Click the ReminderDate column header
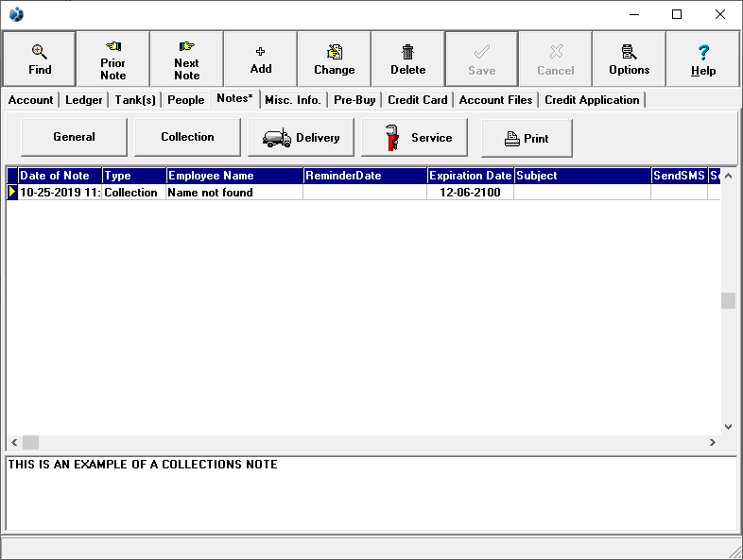 [365, 176]
